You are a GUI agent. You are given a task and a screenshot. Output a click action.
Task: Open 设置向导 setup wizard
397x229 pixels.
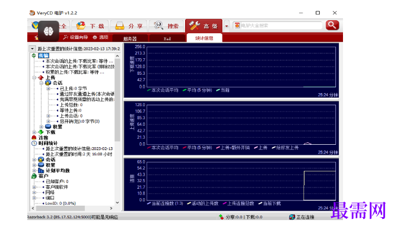[x=75, y=37]
